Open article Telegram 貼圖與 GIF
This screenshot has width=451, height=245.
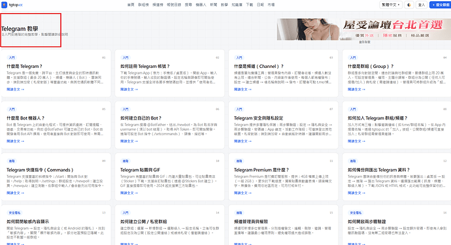pos(140,170)
